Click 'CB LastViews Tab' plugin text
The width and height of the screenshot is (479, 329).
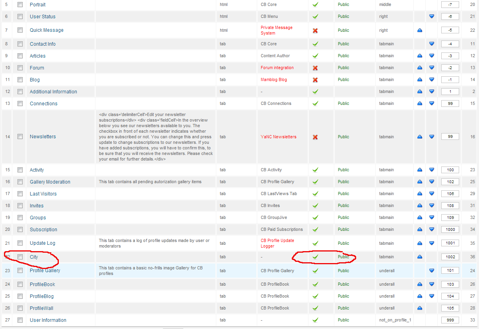click(x=279, y=194)
